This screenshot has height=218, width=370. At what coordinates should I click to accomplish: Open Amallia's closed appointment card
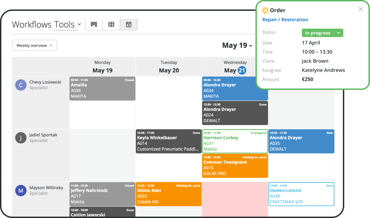[x=102, y=89]
